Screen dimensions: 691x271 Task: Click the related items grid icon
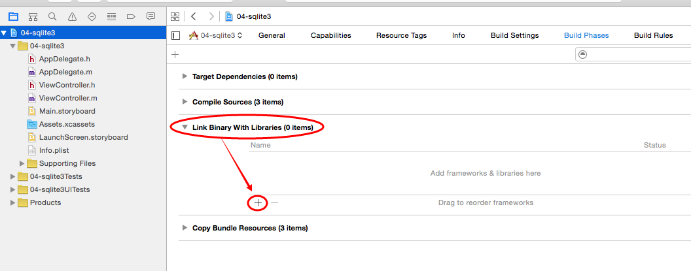175,17
